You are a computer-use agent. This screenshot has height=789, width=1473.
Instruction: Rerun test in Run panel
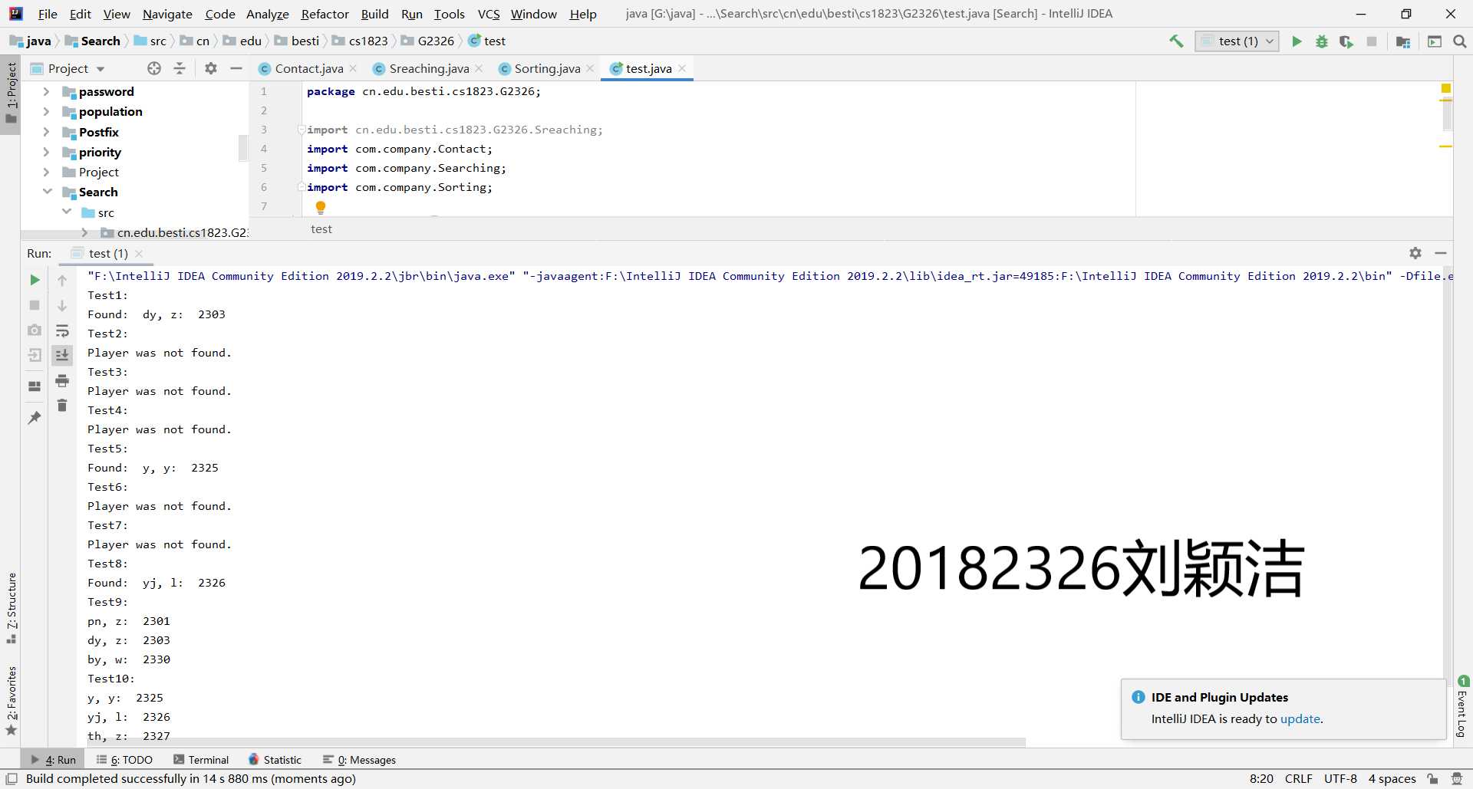[35, 280]
